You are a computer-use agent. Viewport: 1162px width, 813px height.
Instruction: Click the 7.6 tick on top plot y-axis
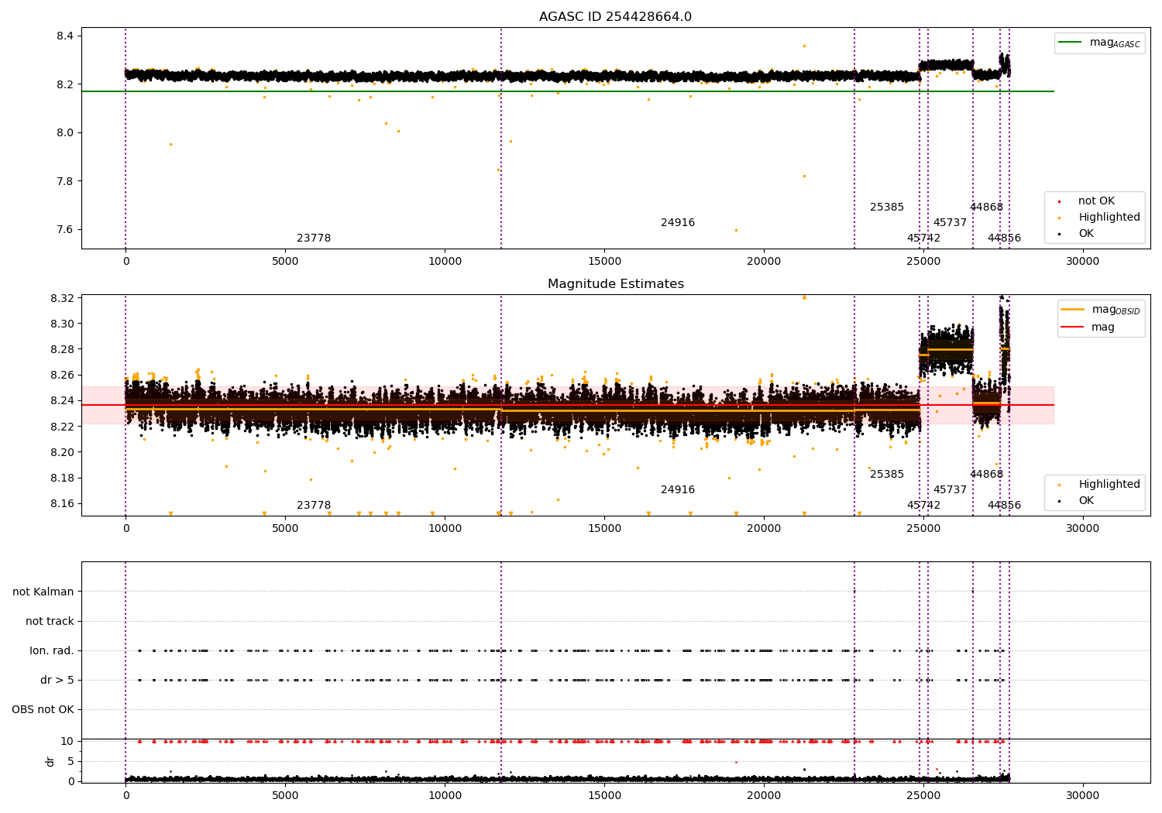(65, 229)
